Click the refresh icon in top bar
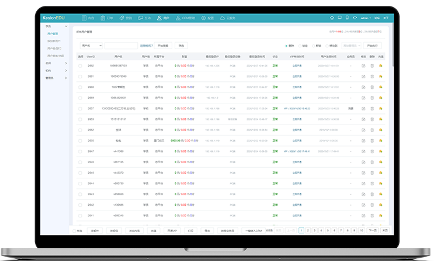Screen dimensions: 434x266 pos(355,18)
